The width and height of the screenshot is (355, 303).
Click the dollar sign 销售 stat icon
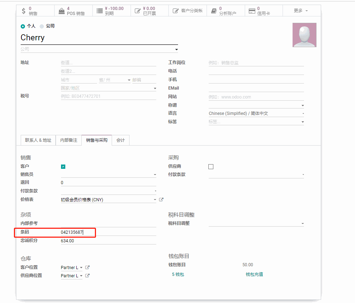click(x=24, y=11)
